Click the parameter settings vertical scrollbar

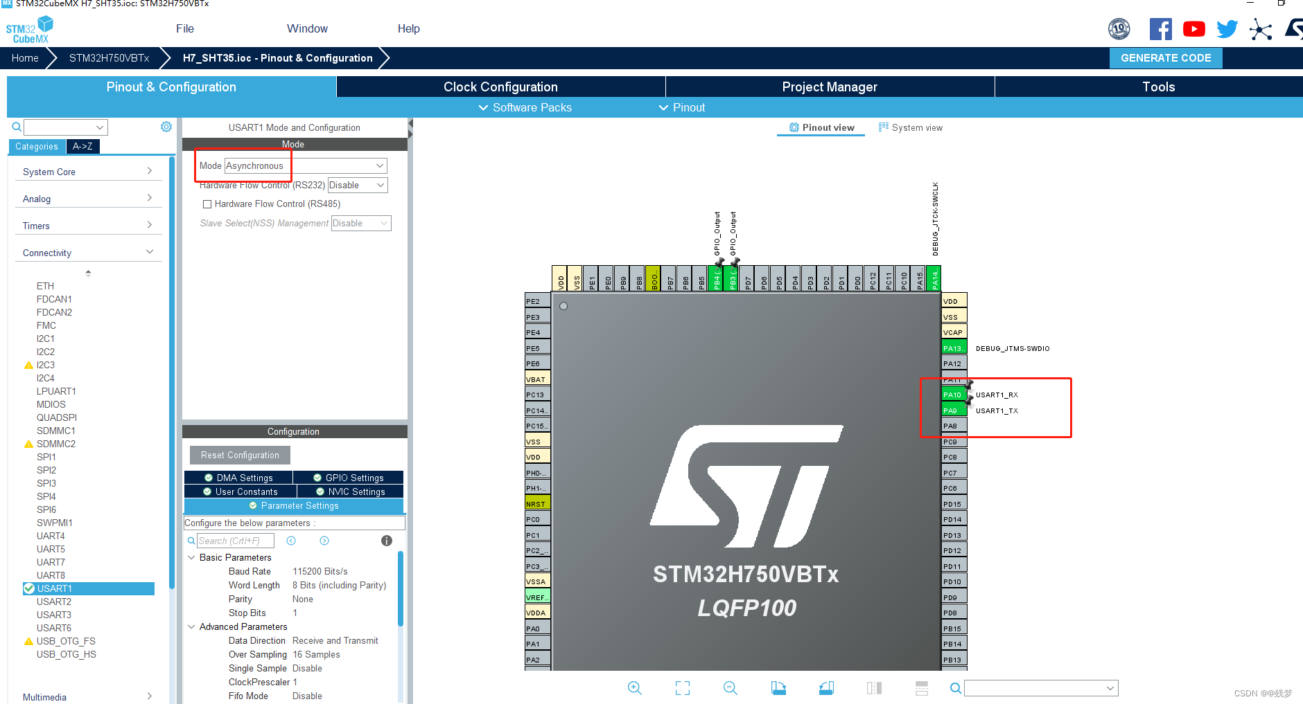point(401,588)
